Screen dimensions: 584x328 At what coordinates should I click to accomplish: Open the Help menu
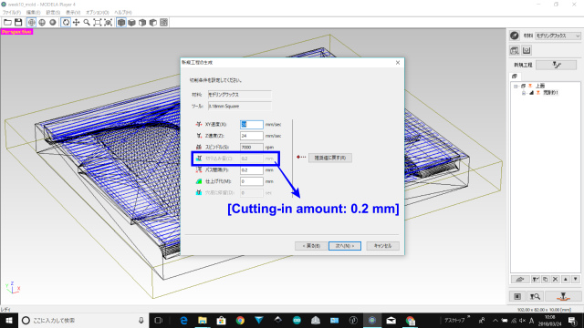pyautogui.click(x=123, y=12)
